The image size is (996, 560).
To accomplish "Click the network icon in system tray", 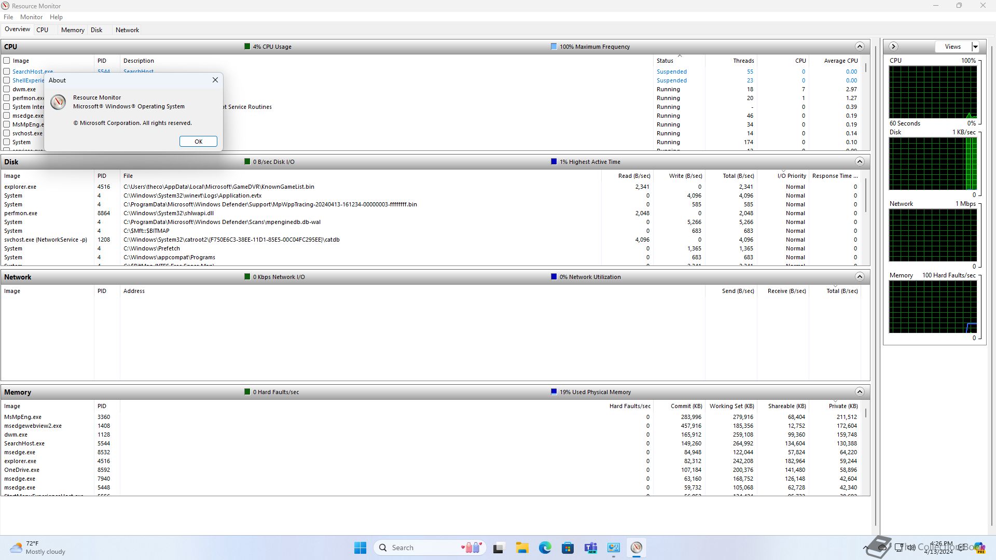I will pyautogui.click(x=900, y=548).
